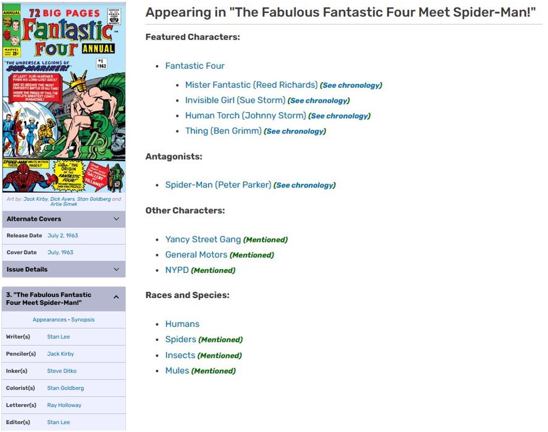The image size is (548, 432).
Task: Open the Invisible Girl (Sue Storm) page
Action: pos(235,100)
